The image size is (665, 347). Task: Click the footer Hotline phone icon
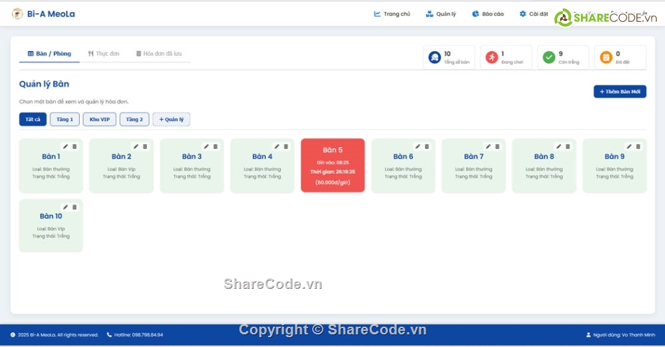pos(109,334)
